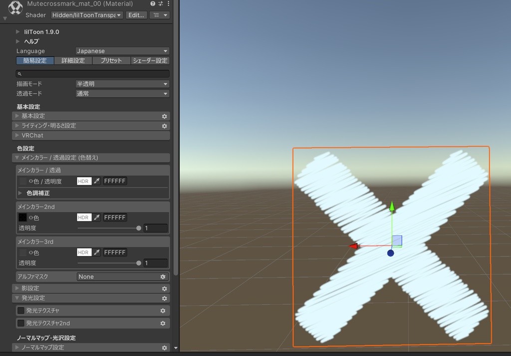Screen dimensions: 511x356
Task: Toggle HDR mode for メインカラー2nd color
Action: (x=84, y=217)
